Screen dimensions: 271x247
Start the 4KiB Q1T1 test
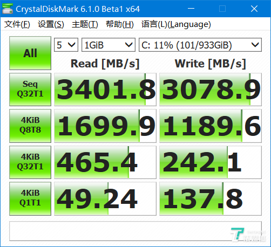(30, 198)
